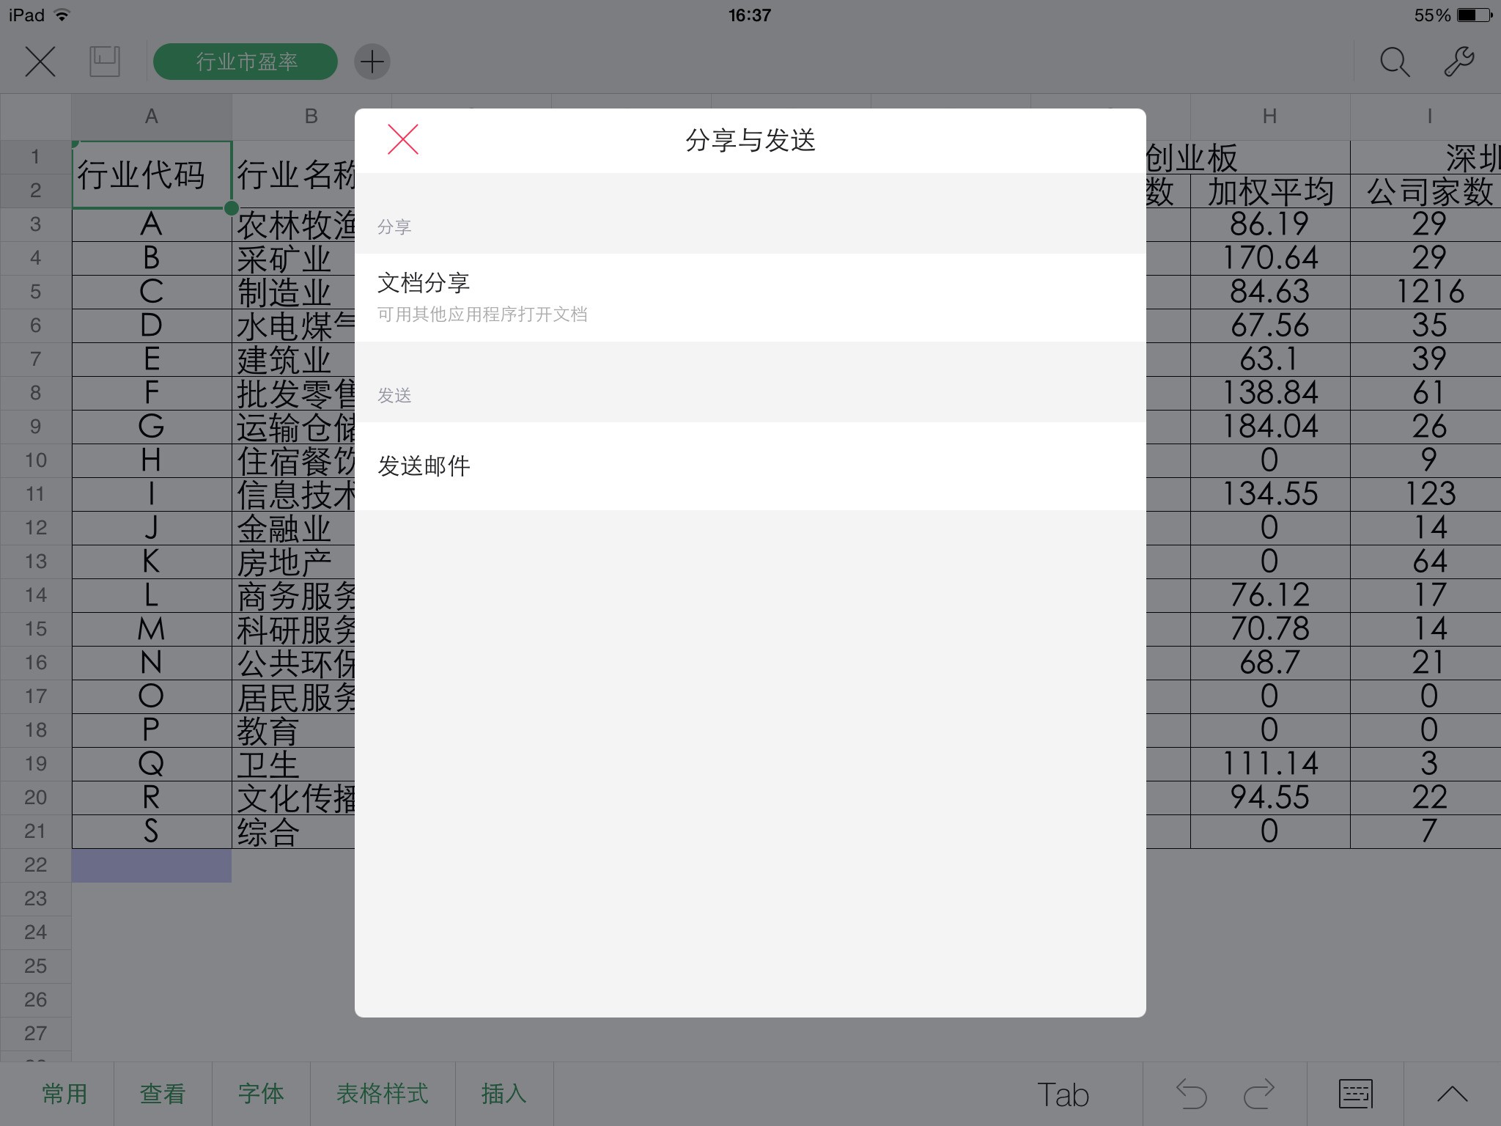
Task: Open the 表格样式 tab
Action: coord(382,1094)
